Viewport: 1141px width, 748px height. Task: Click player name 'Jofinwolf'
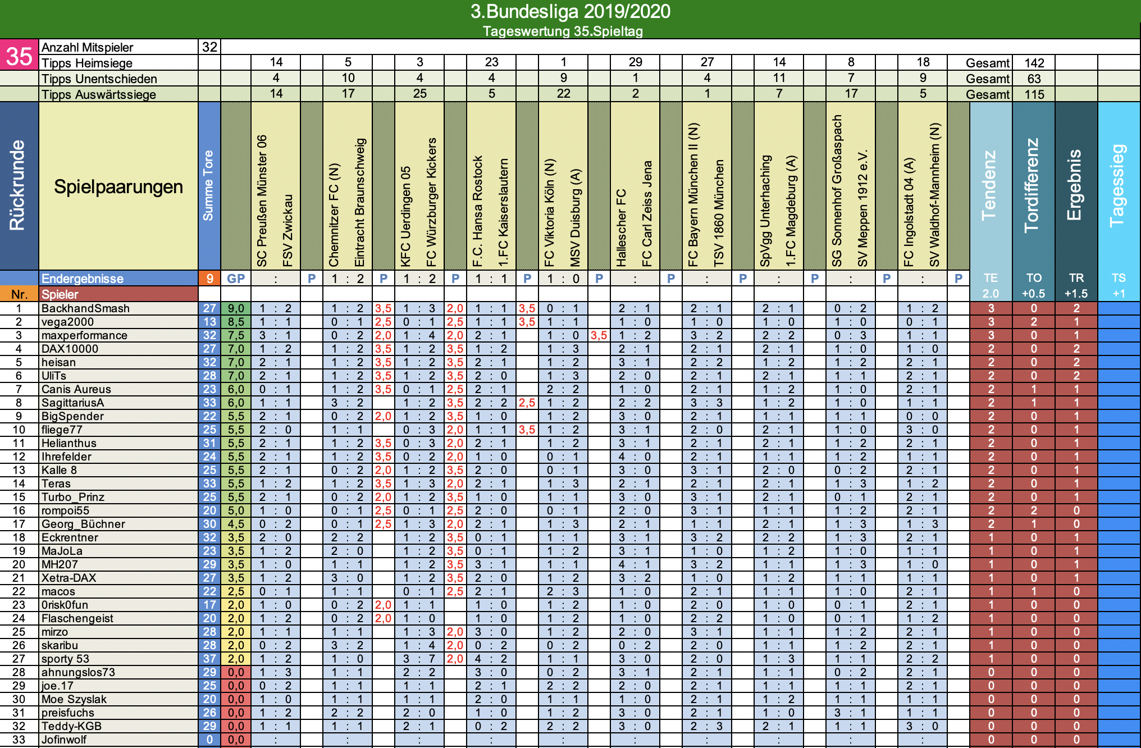[63, 740]
